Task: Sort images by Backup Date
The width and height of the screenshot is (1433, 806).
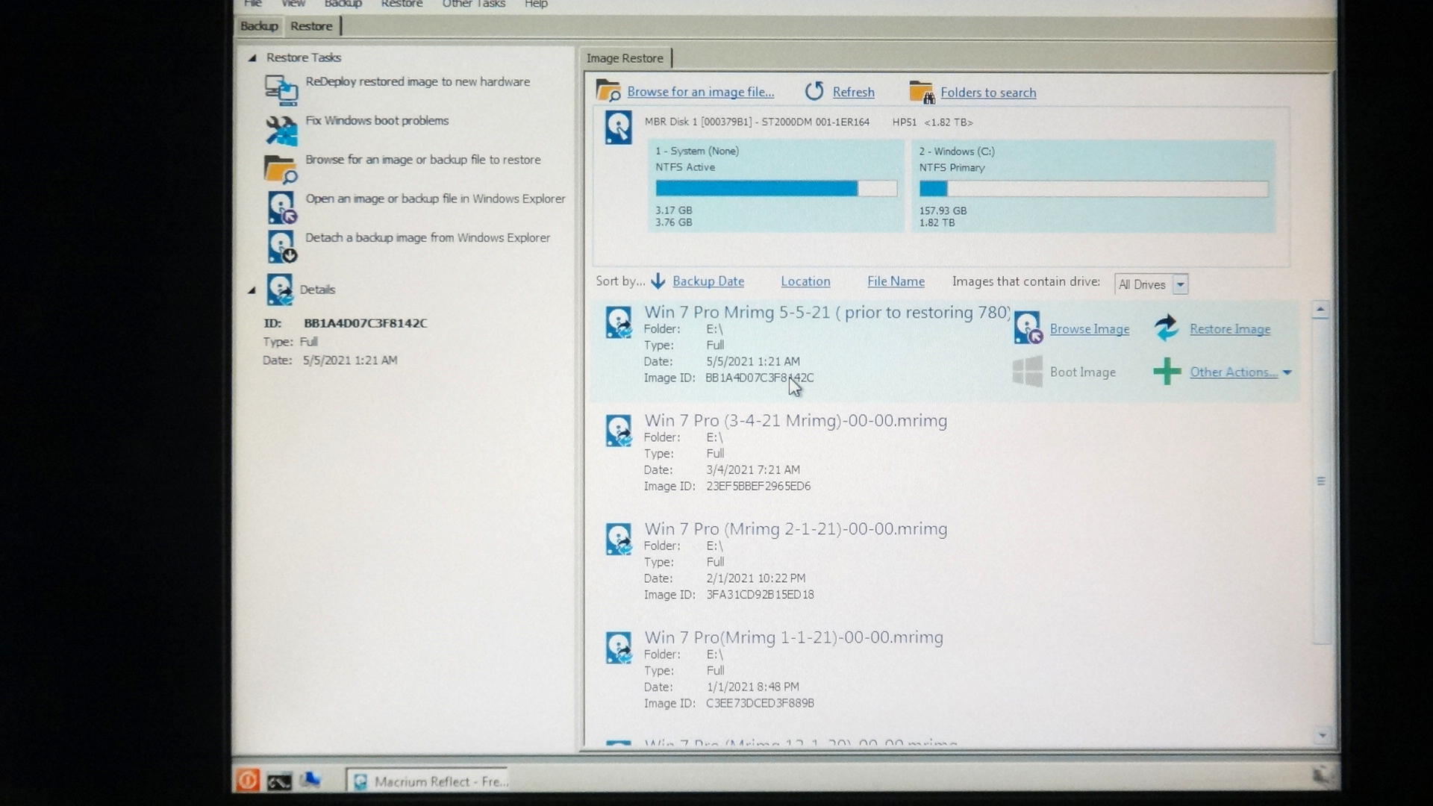Action: [708, 281]
